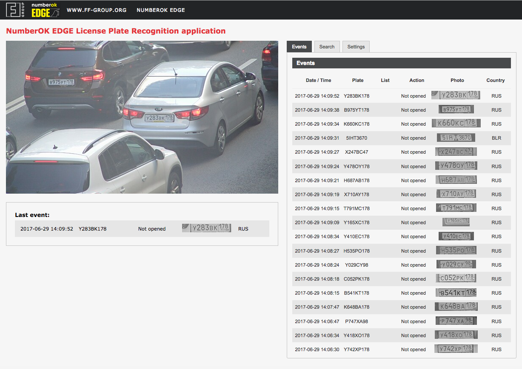Select plate text Y029CY98
522x369 pixels.
357,265
